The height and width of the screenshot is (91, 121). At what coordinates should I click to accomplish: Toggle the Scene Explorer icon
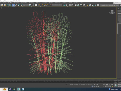coord(70,5)
